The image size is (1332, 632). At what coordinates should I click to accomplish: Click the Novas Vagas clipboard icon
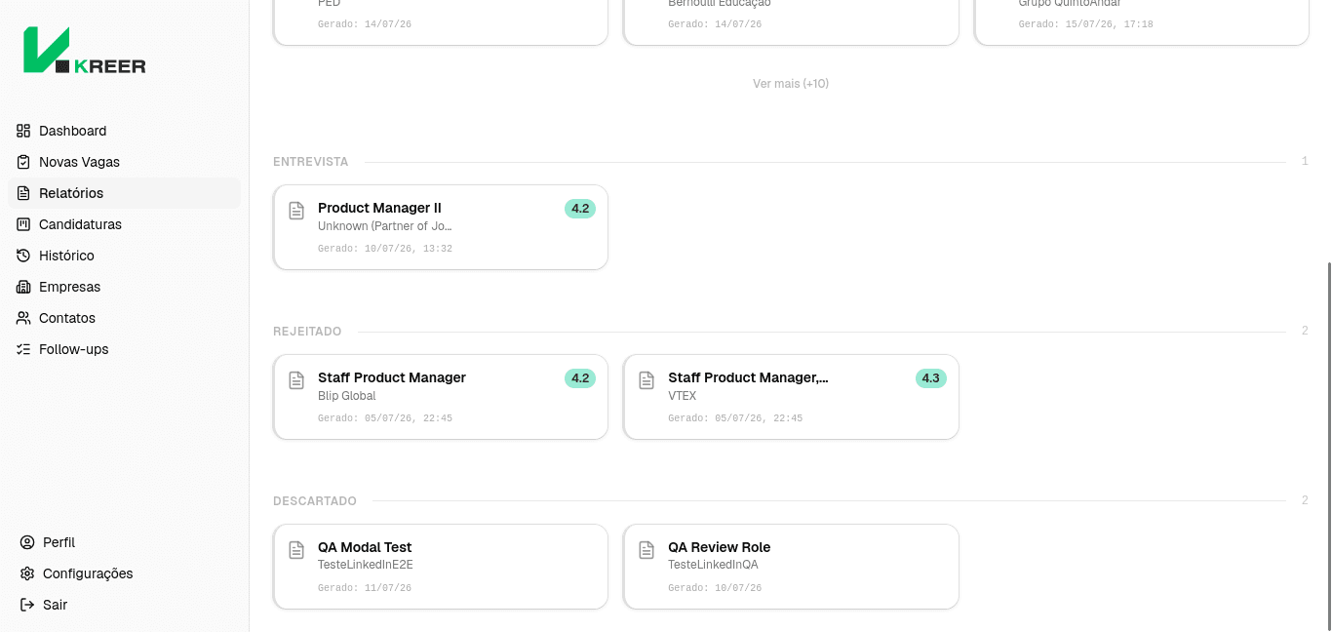pos(23,162)
